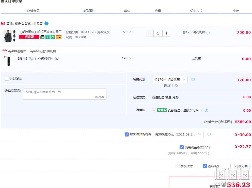Click the ¥-30.00 coupon deduction amount

243,135
